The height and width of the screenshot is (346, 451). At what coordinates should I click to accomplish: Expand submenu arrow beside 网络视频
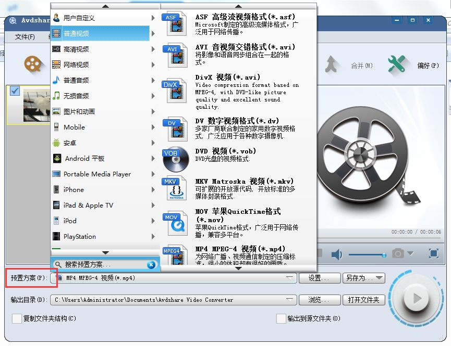pos(153,65)
